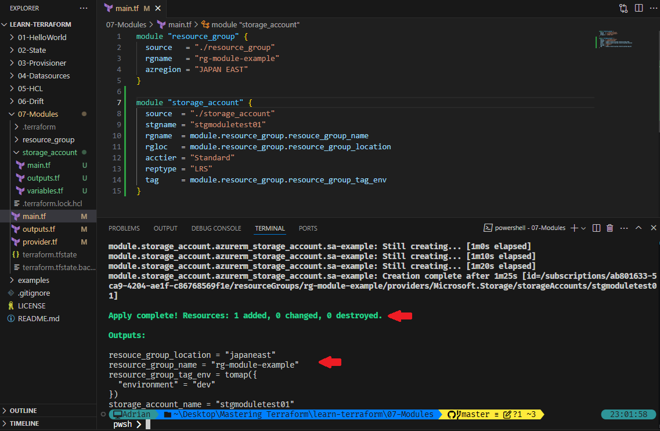
Task: Select the TERMINAL tab
Action: pyautogui.click(x=270, y=228)
